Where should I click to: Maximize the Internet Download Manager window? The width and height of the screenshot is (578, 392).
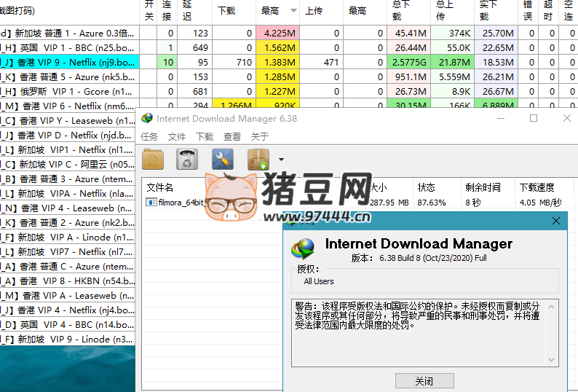(534, 118)
